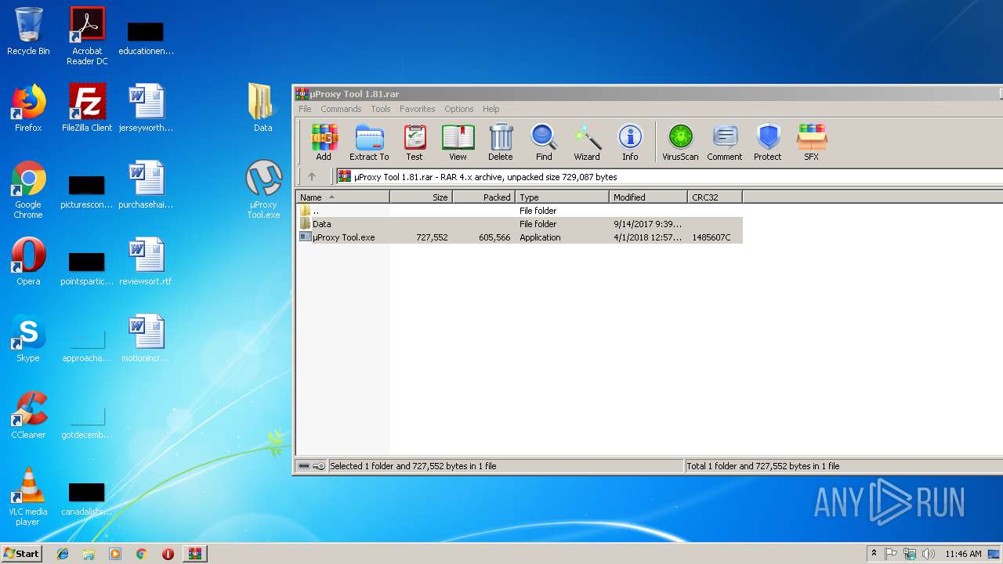Open the Favorites menu

click(x=417, y=109)
